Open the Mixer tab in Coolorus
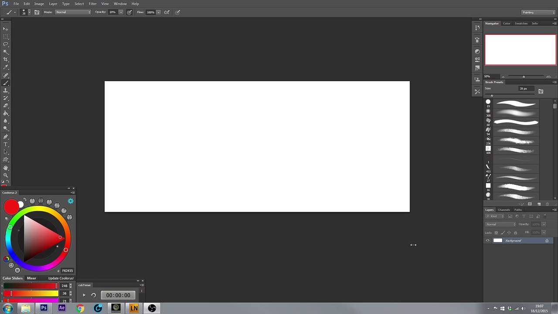Image resolution: width=558 pixels, height=314 pixels. pos(31,278)
